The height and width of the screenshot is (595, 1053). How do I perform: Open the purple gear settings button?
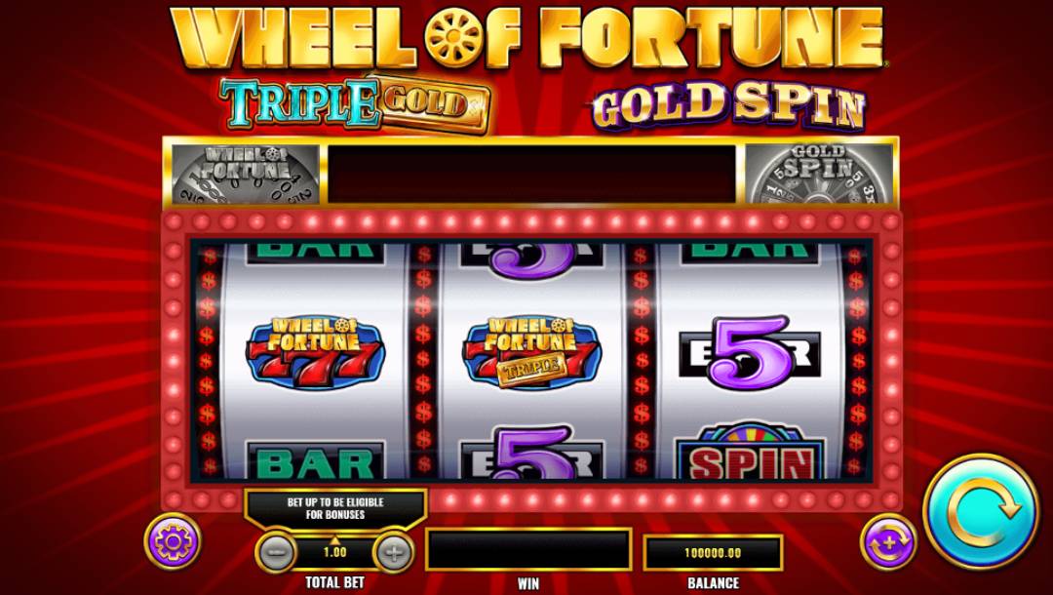(173, 541)
